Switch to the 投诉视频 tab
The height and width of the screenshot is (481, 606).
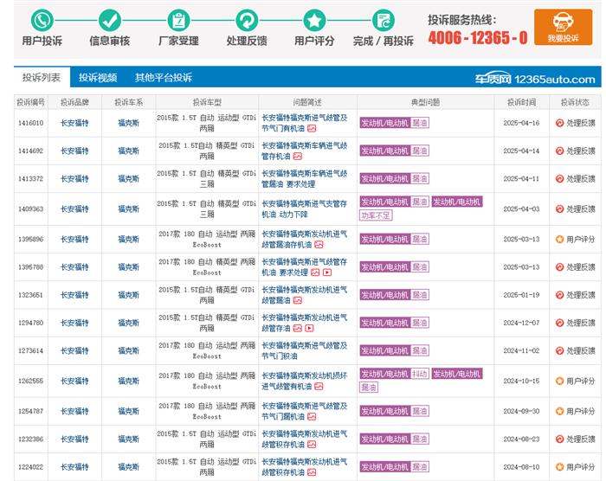pyautogui.click(x=98, y=77)
